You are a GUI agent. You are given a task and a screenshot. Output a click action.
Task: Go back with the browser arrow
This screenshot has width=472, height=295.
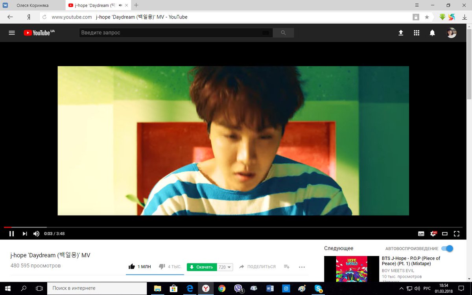(x=10, y=17)
